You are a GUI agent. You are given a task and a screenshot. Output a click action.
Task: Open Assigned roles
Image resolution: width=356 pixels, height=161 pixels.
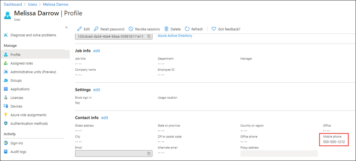pyautogui.click(x=21, y=63)
